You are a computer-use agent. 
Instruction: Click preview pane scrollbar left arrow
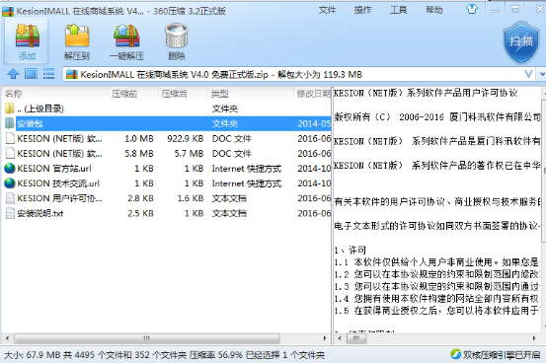(339, 338)
